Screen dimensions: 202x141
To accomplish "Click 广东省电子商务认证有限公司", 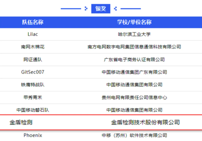I will point(134,59).
